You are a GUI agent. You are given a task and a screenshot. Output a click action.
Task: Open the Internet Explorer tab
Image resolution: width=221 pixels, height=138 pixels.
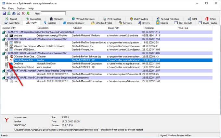(x=74, y=23)
